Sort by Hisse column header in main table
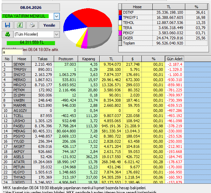Image resolution: width=211 pixels, height=193 pixels. (22, 59)
